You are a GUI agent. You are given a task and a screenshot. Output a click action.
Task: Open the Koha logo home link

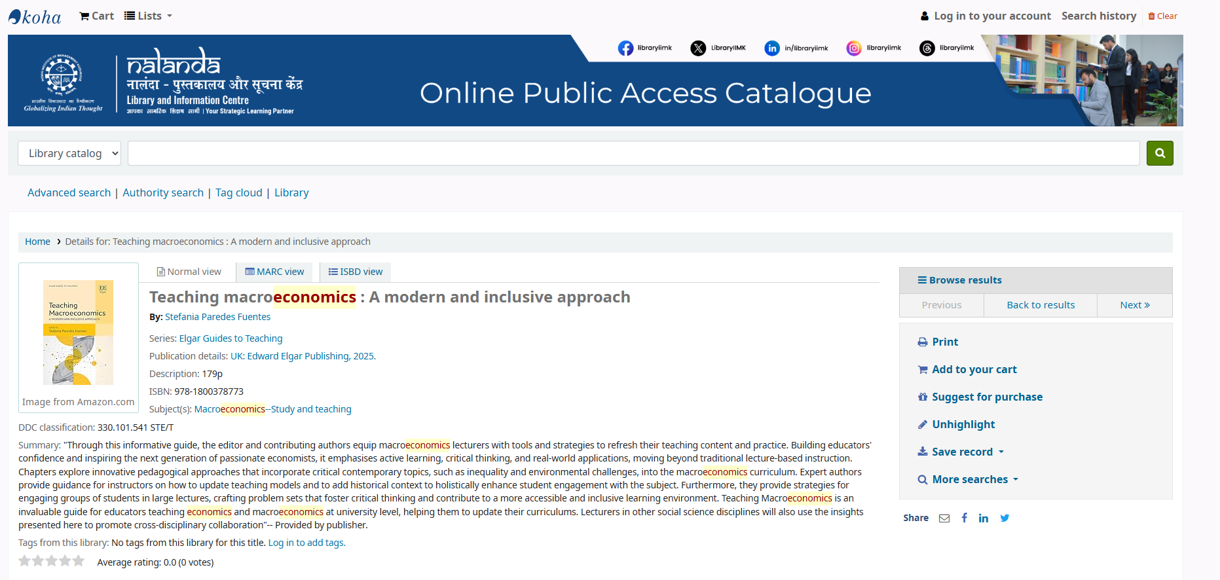[x=35, y=16]
